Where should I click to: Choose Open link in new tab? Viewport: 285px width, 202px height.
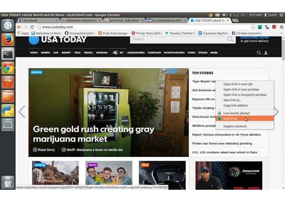tap(245, 84)
